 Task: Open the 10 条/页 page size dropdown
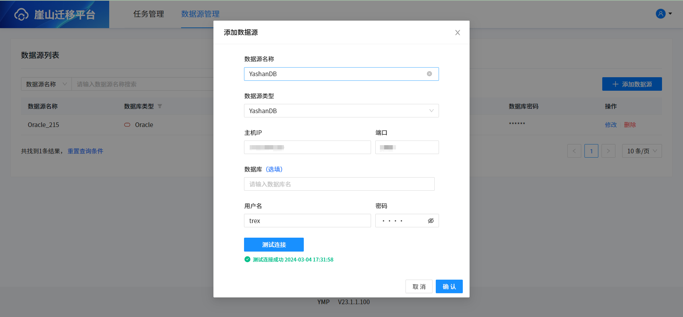coord(642,151)
